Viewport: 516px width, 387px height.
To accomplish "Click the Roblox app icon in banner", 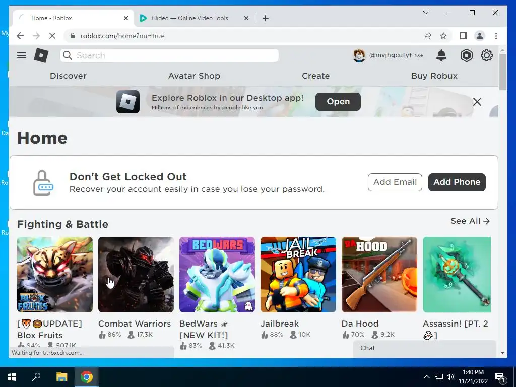I will (x=128, y=102).
